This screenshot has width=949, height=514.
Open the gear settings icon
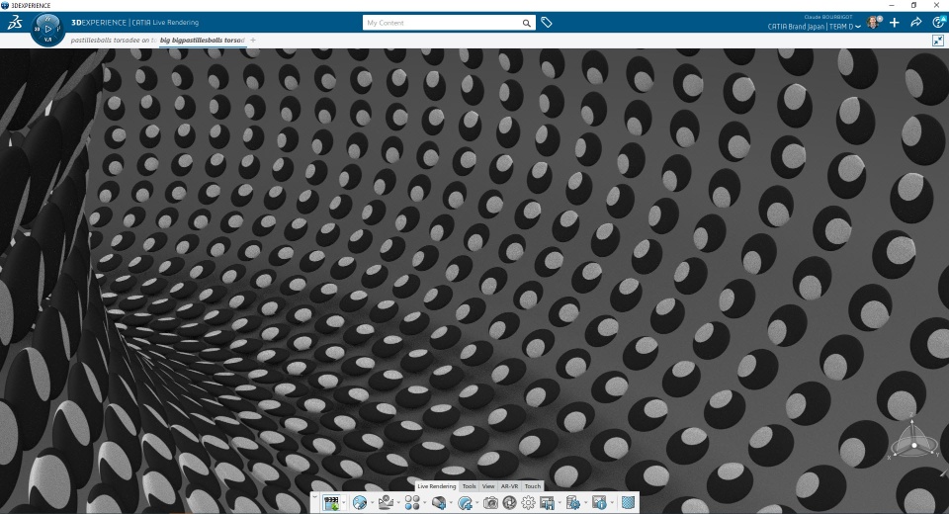coord(528,502)
